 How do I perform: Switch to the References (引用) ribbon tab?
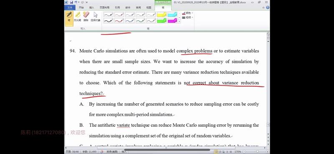pos(117,8)
